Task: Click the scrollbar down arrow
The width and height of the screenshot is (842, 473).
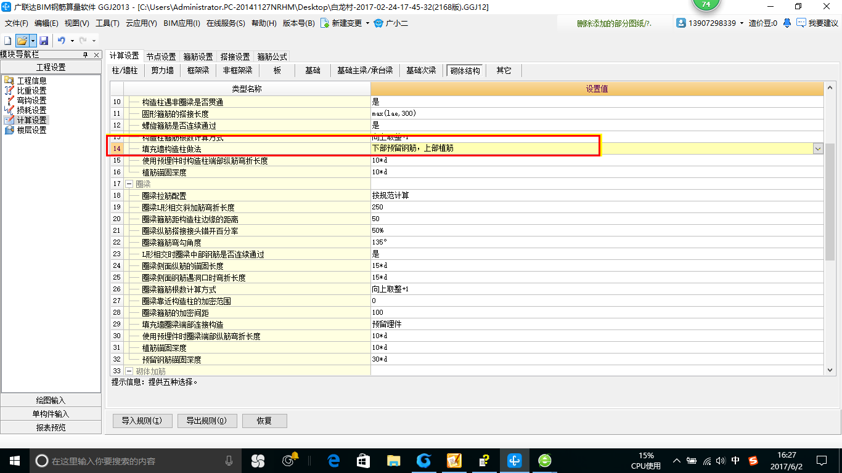Action: [x=830, y=370]
